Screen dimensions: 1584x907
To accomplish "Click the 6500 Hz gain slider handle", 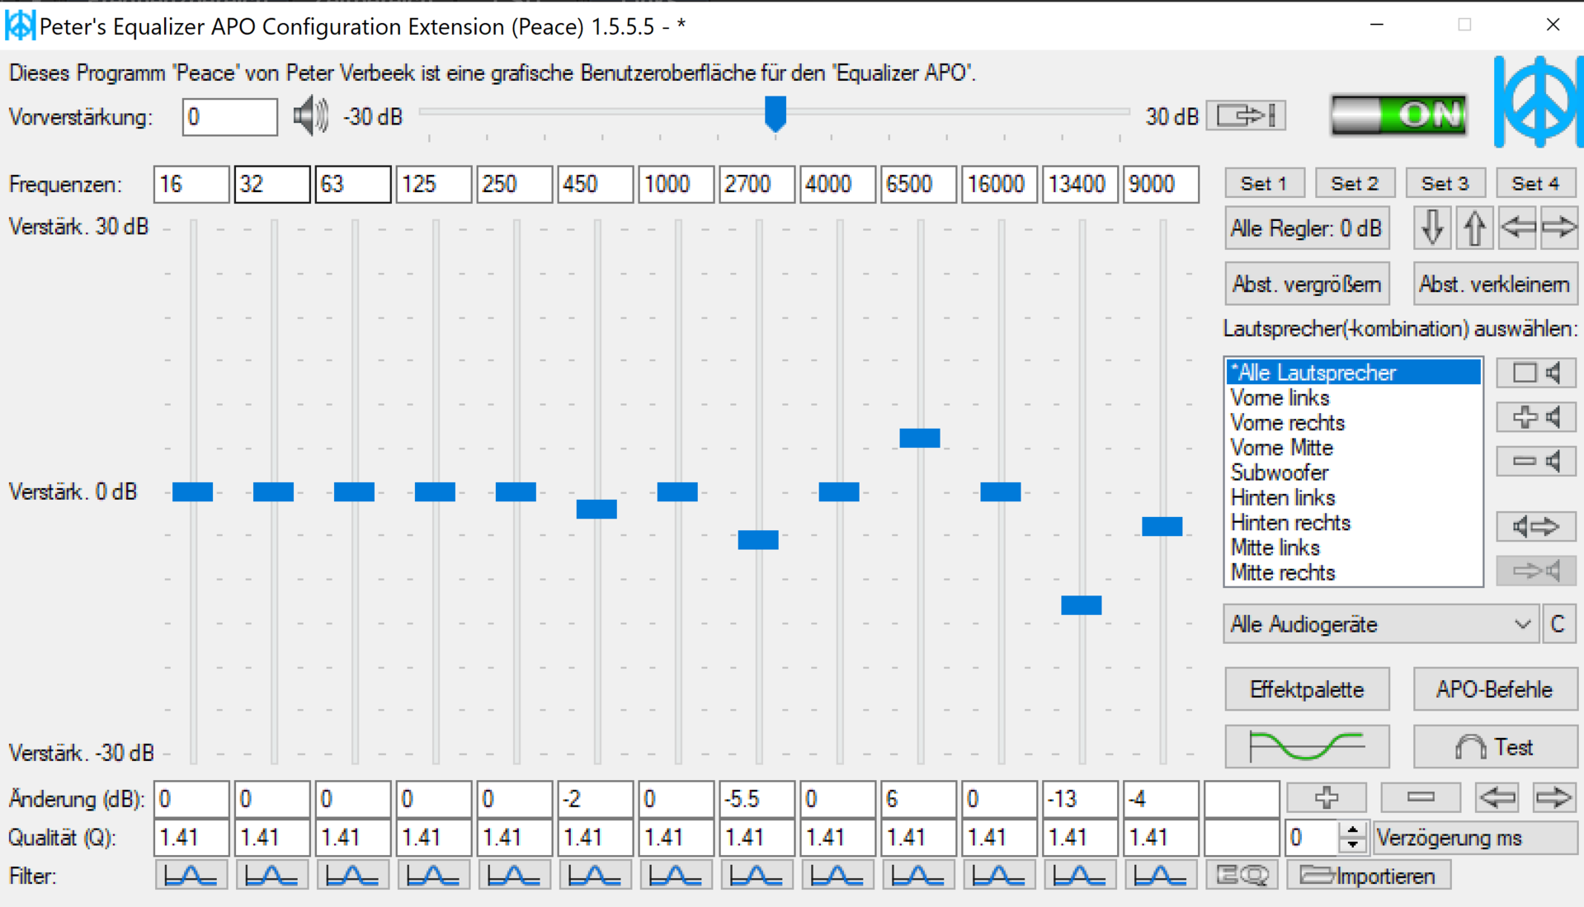I will point(919,438).
